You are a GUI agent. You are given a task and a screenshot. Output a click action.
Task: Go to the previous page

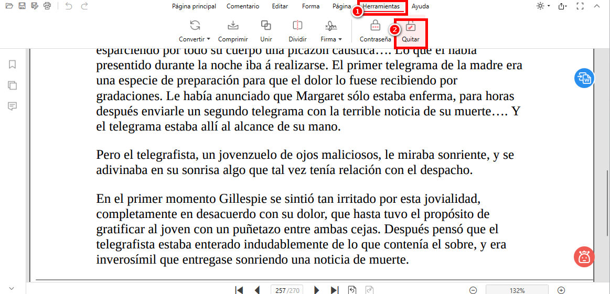click(257, 290)
